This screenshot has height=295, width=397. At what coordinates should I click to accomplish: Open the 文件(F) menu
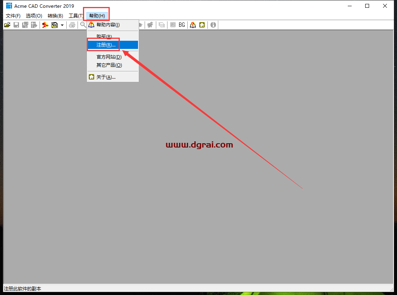(13, 16)
